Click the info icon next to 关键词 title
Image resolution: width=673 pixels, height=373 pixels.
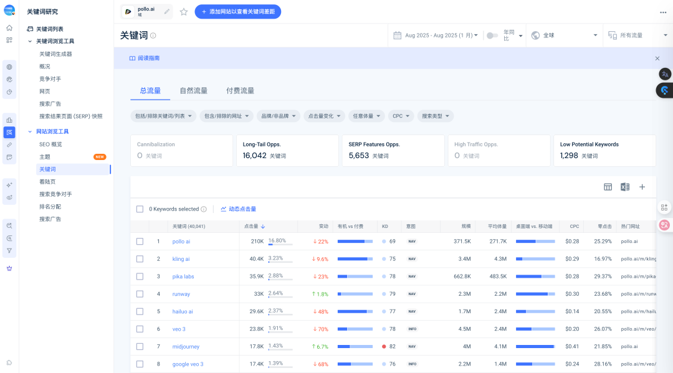(153, 35)
